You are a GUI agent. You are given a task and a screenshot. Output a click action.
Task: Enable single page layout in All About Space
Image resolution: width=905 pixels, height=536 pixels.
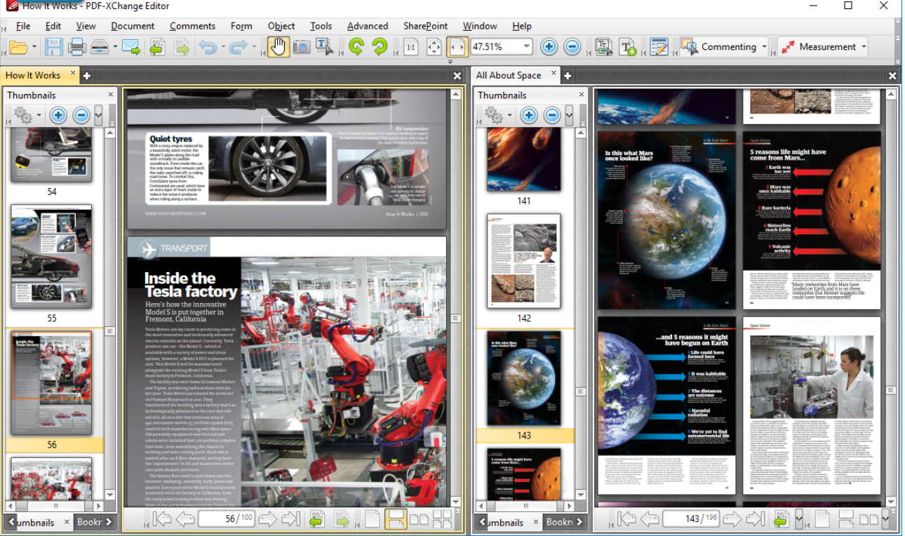pyautogui.click(x=822, y=519)
